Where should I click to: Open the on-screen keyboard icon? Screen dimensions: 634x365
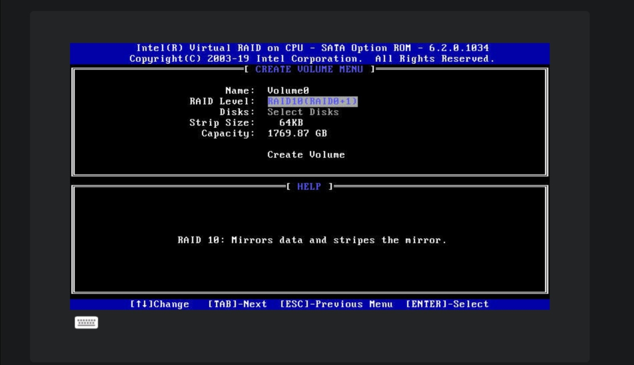coord(86,322)
